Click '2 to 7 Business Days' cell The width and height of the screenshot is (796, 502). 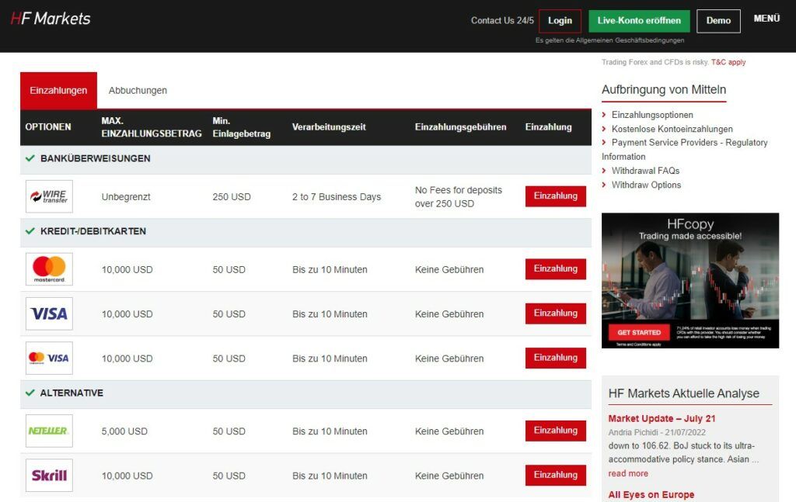tap(336, 197)
